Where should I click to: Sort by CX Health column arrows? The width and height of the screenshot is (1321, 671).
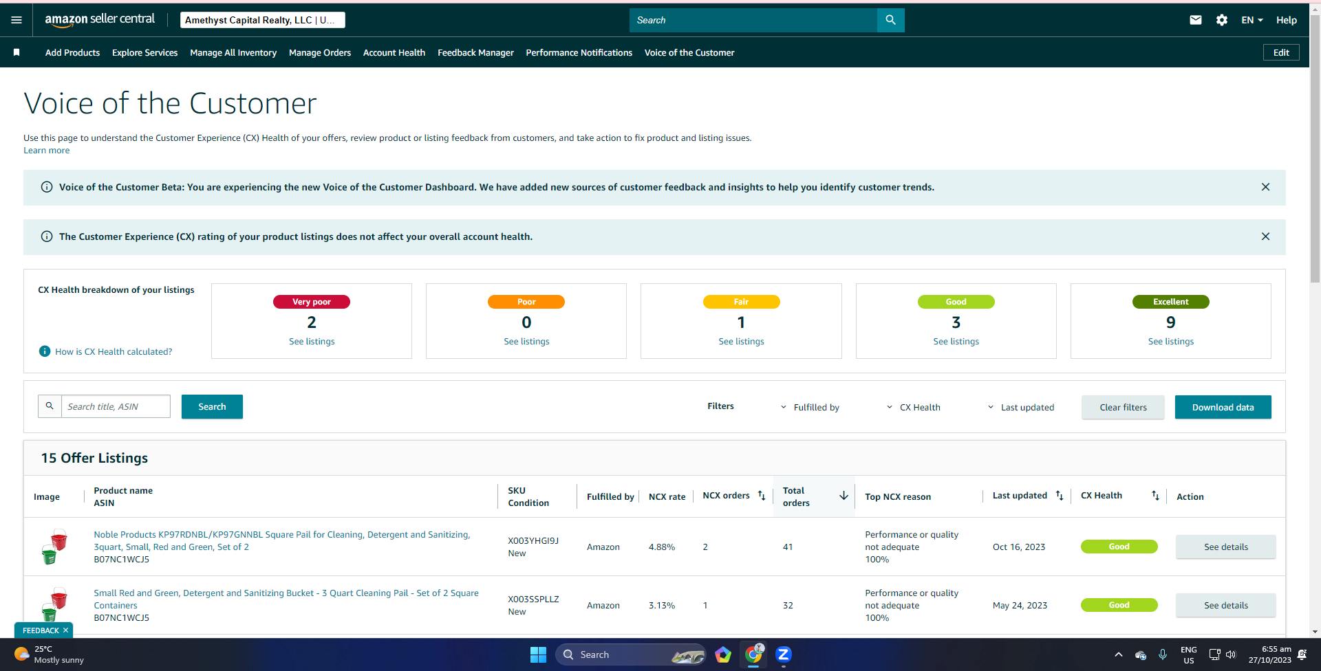[x=1155, y=496]
